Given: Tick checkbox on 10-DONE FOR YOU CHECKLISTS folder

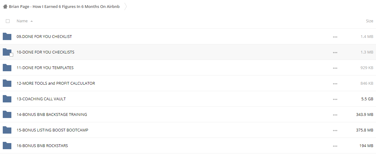Looking at the screenshot, I should pos(11,55).
